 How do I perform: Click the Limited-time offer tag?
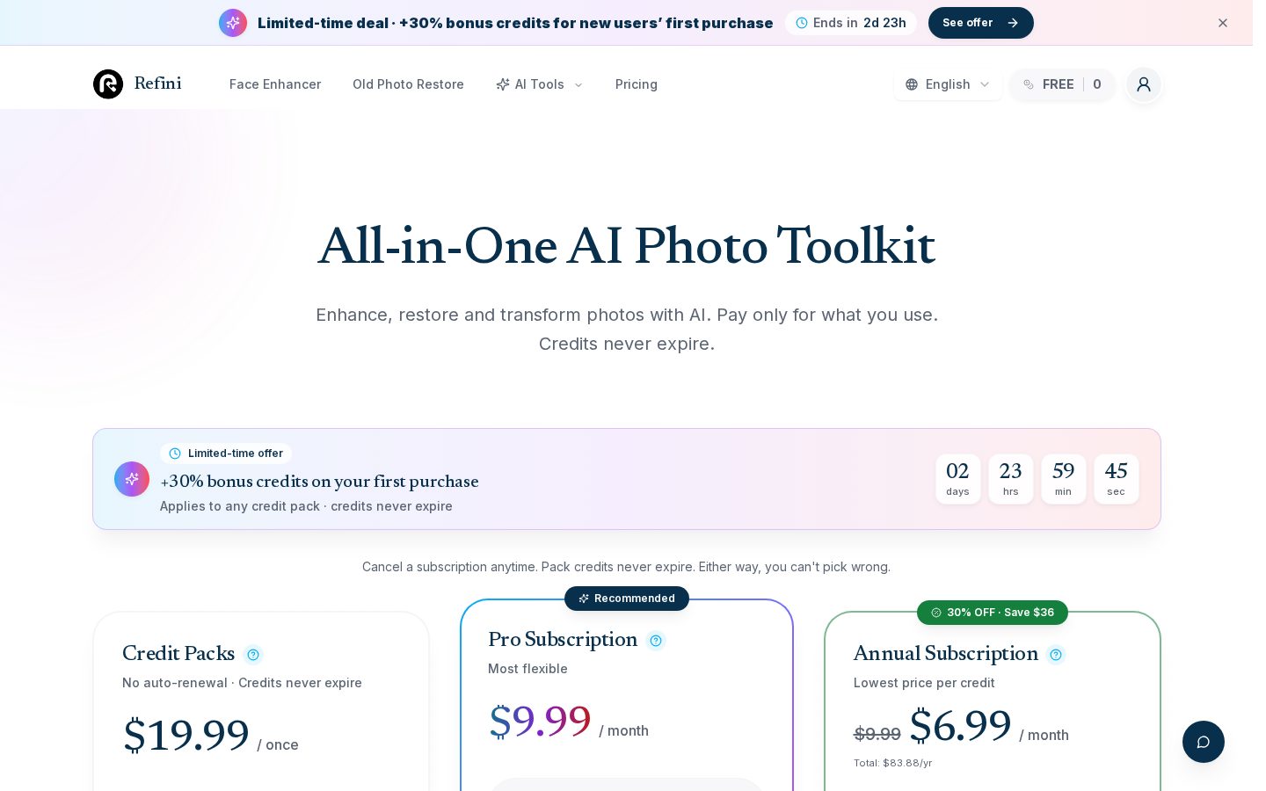click(x=226, y=454)
